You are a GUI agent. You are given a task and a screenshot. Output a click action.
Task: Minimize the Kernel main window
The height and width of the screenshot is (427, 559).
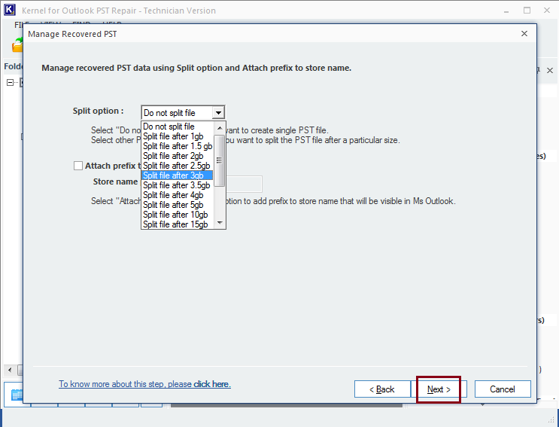tap(506, 11)
